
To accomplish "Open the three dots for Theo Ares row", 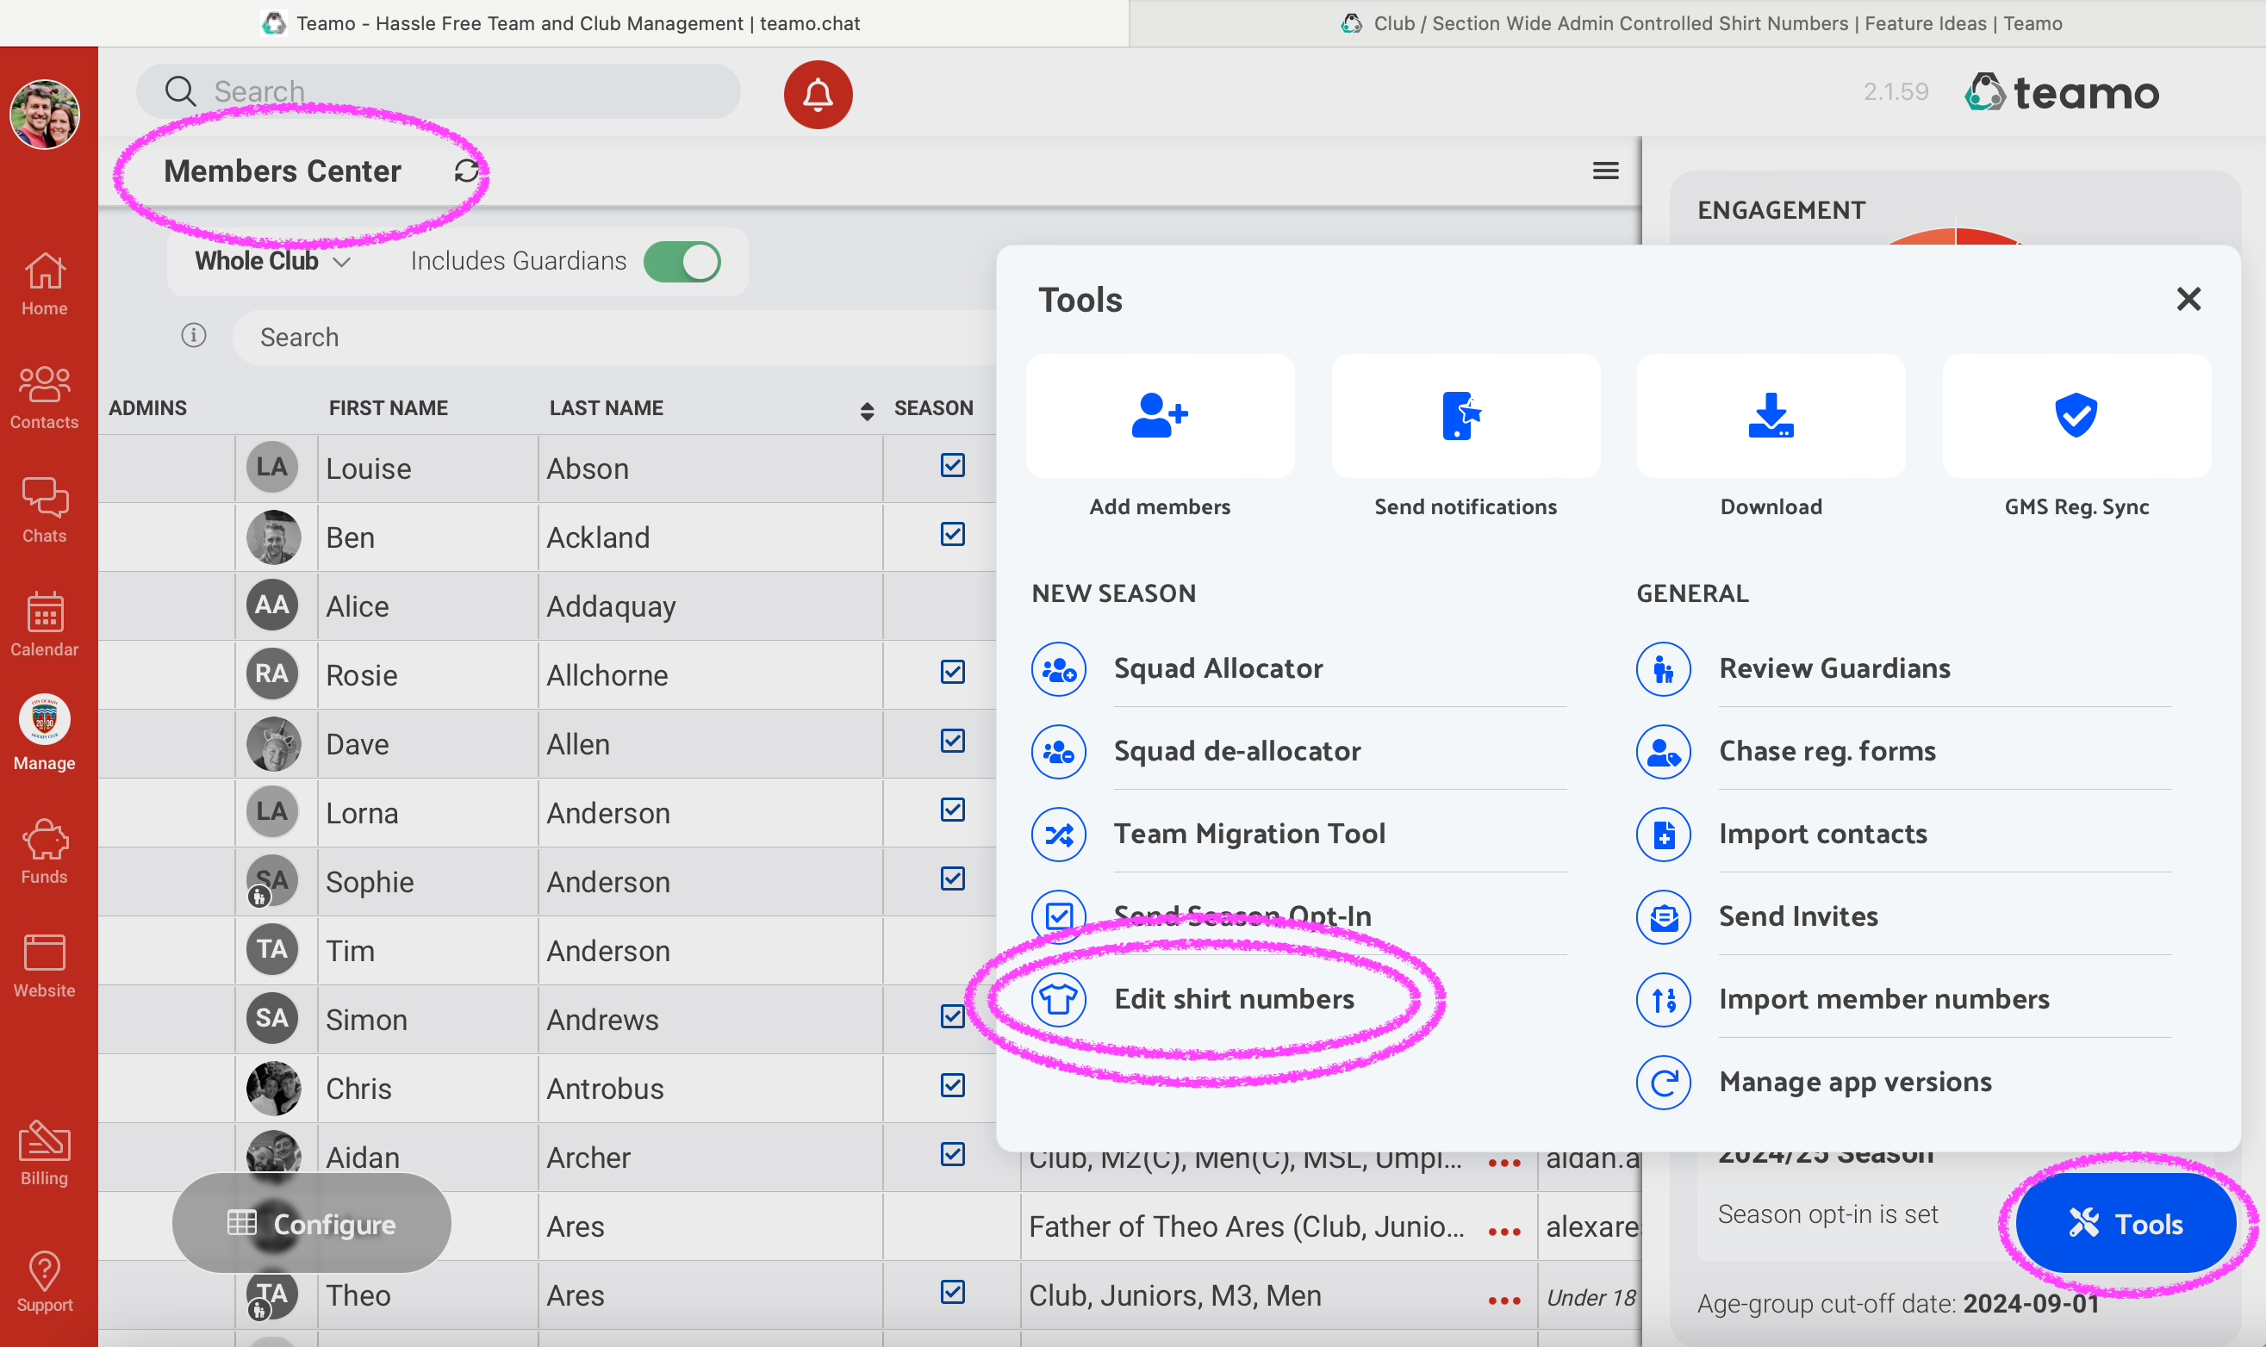I will coord(1504,1300).
